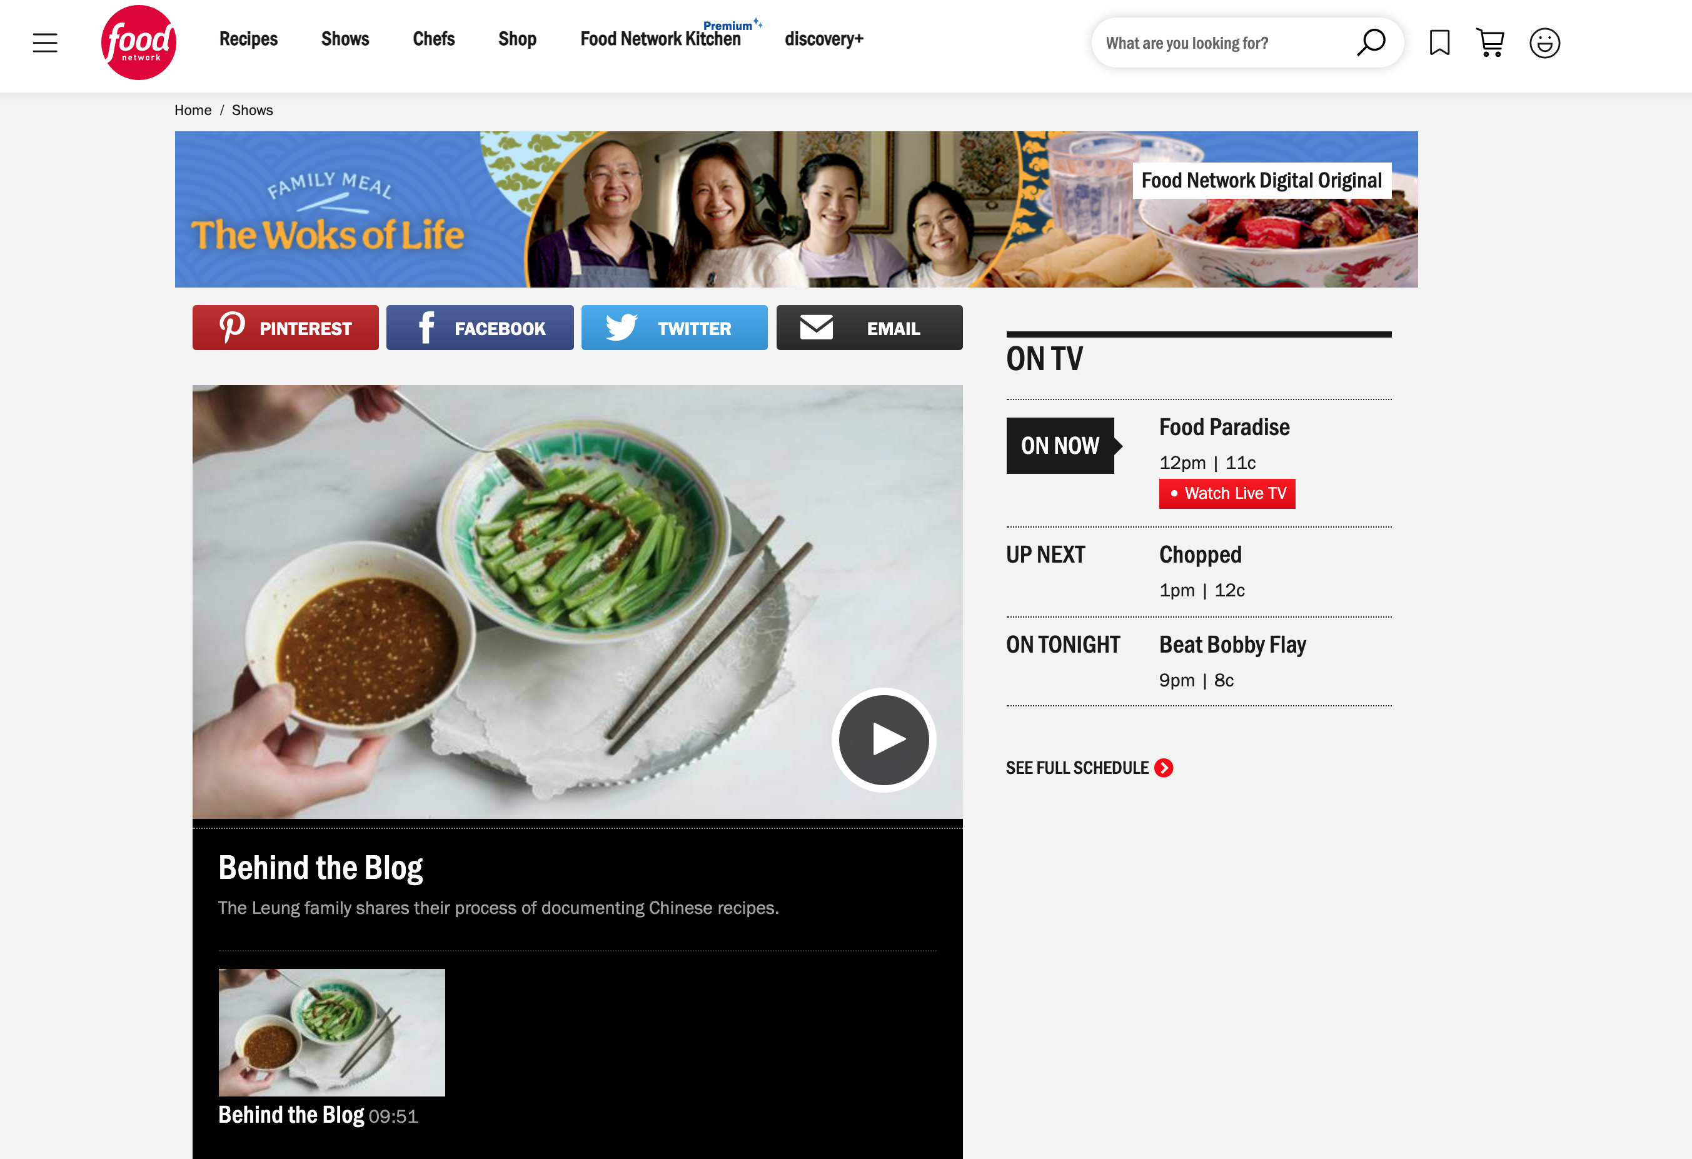The width and height of the screenshot is (1692, 1159).
Task: Open the user profile smiley icon
Action: click(x=1545, y=43)
